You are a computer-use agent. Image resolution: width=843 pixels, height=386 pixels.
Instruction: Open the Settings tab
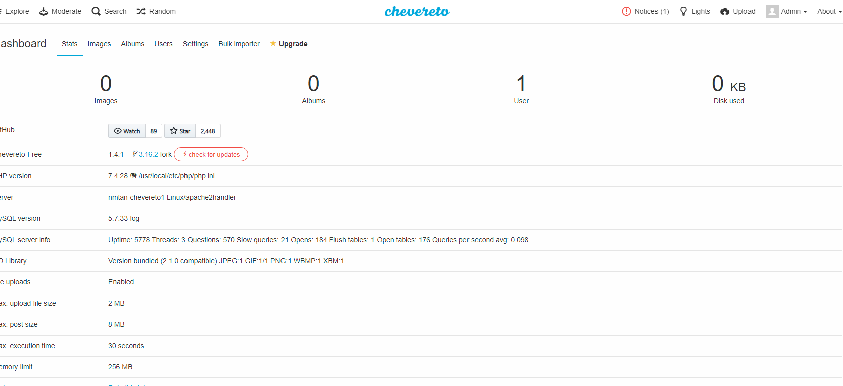(x=196, y=44)
